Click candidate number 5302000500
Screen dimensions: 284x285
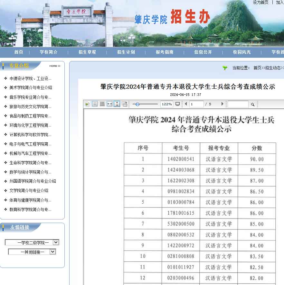coord(181,224)
